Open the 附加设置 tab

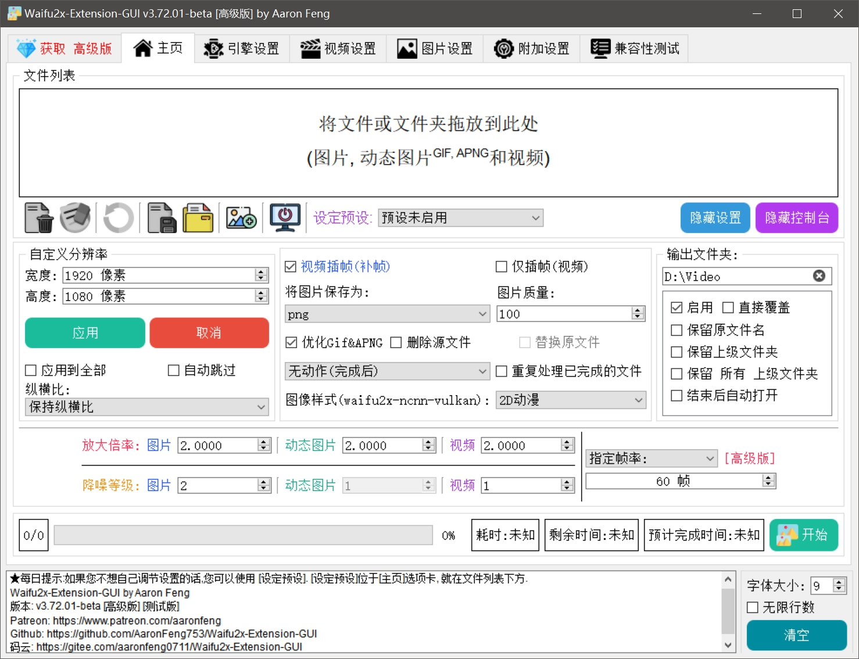[x=531, y=48]
